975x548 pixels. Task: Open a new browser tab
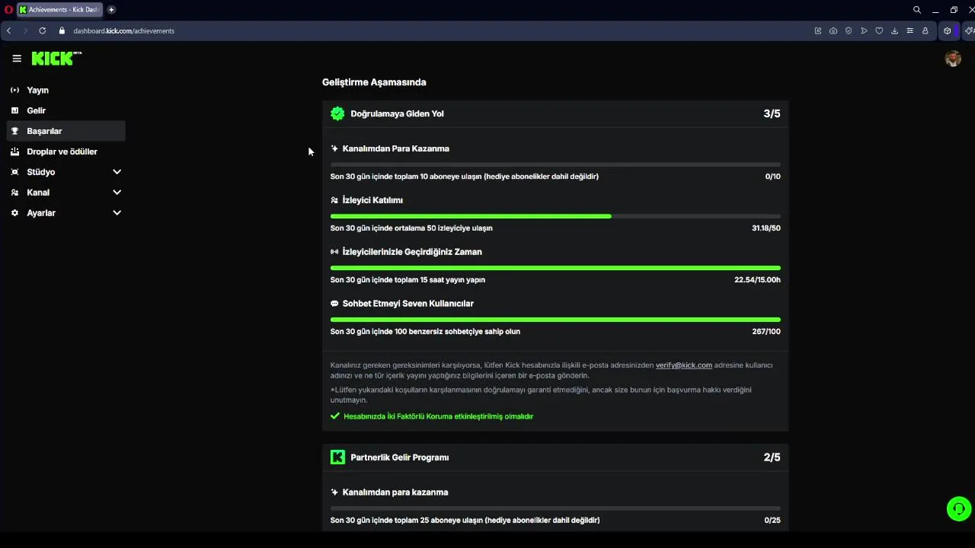(x=111, y=10)
